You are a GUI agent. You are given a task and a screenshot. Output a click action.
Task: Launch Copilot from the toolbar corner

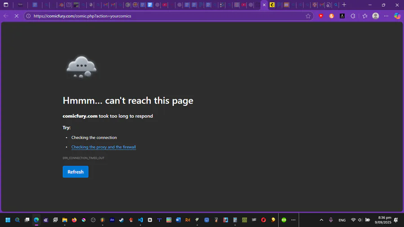397,16
